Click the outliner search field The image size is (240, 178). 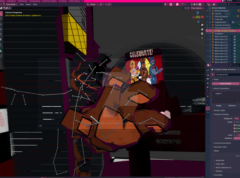tap(233, 4)
